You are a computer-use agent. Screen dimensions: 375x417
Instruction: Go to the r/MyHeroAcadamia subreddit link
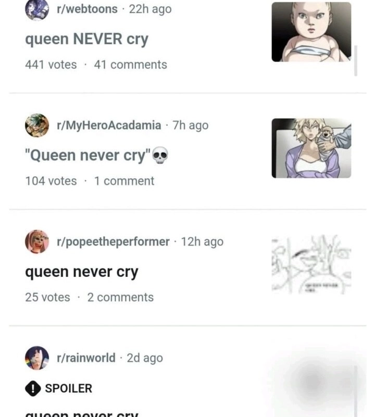coord(109,125)
